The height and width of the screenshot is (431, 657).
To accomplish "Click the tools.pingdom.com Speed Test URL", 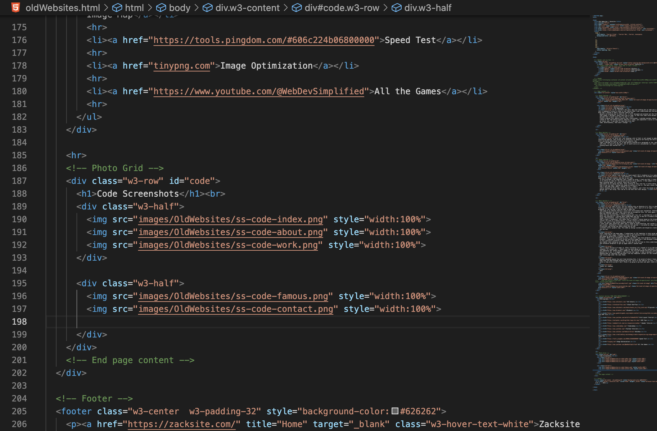I will point(264,40).
